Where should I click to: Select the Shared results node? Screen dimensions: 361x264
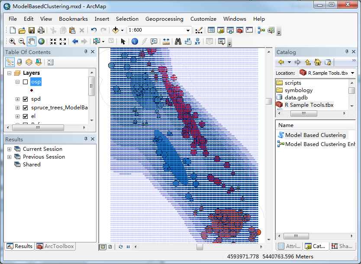point(27,165)
